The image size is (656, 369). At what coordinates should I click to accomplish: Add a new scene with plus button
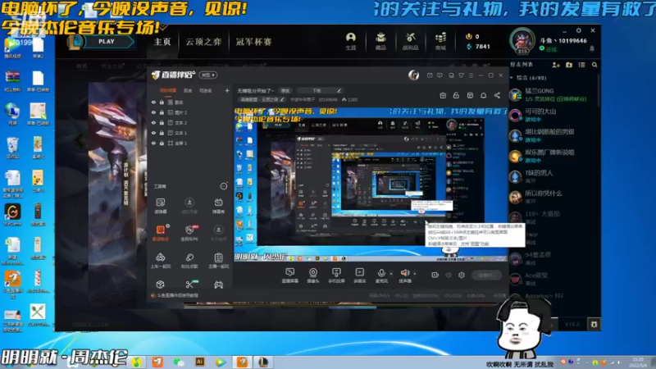(227, 90)
